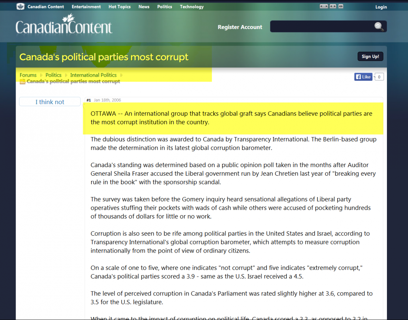Viewport: 408px width, 320px height.
Task: Click the CanadianContent header logo
Action: pyautogui.click(x=63, y=27)
